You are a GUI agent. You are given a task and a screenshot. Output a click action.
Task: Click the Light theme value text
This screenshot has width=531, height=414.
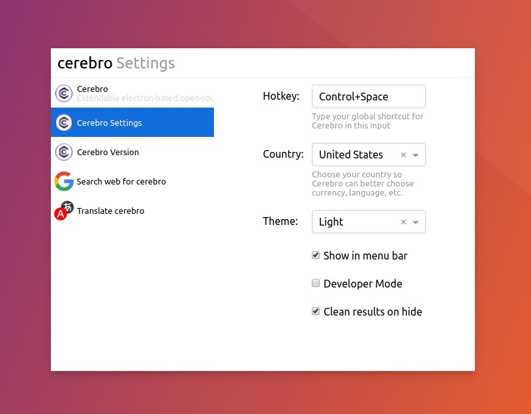click(x=331, y=222)
